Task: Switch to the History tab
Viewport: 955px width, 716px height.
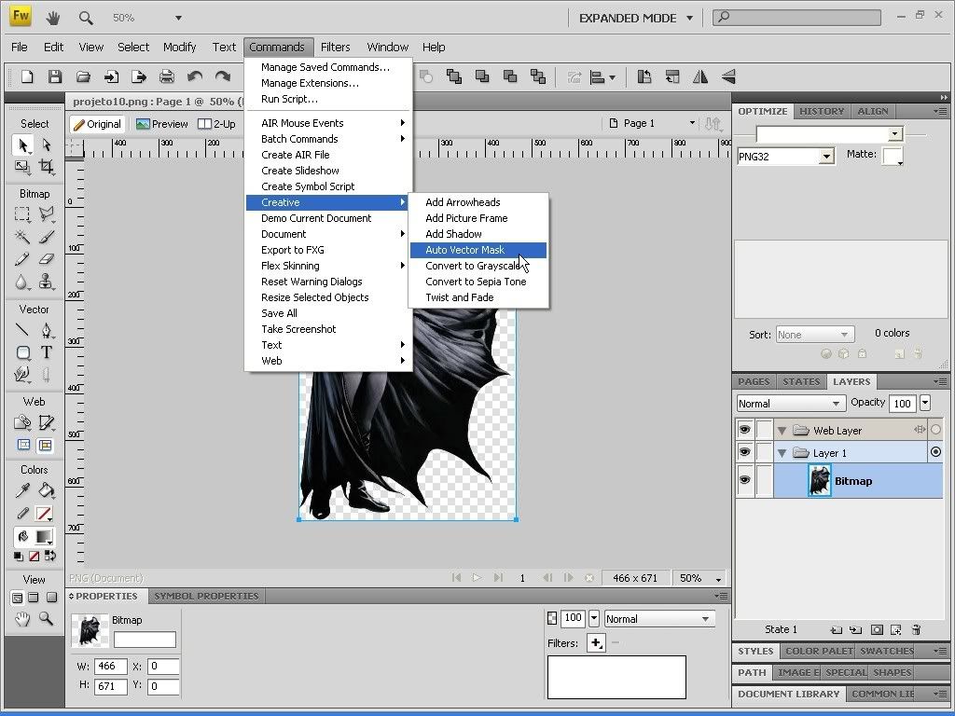Action: pyautogui.click(x=821, y=111)
